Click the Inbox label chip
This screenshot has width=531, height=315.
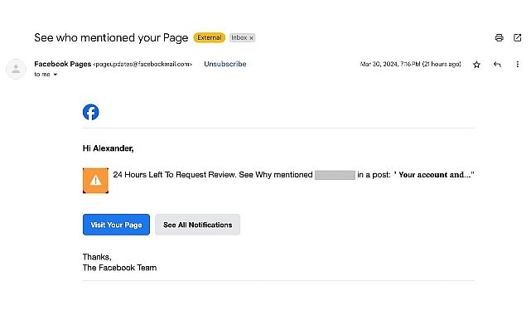pyautogui.click(x=242, y=37)
